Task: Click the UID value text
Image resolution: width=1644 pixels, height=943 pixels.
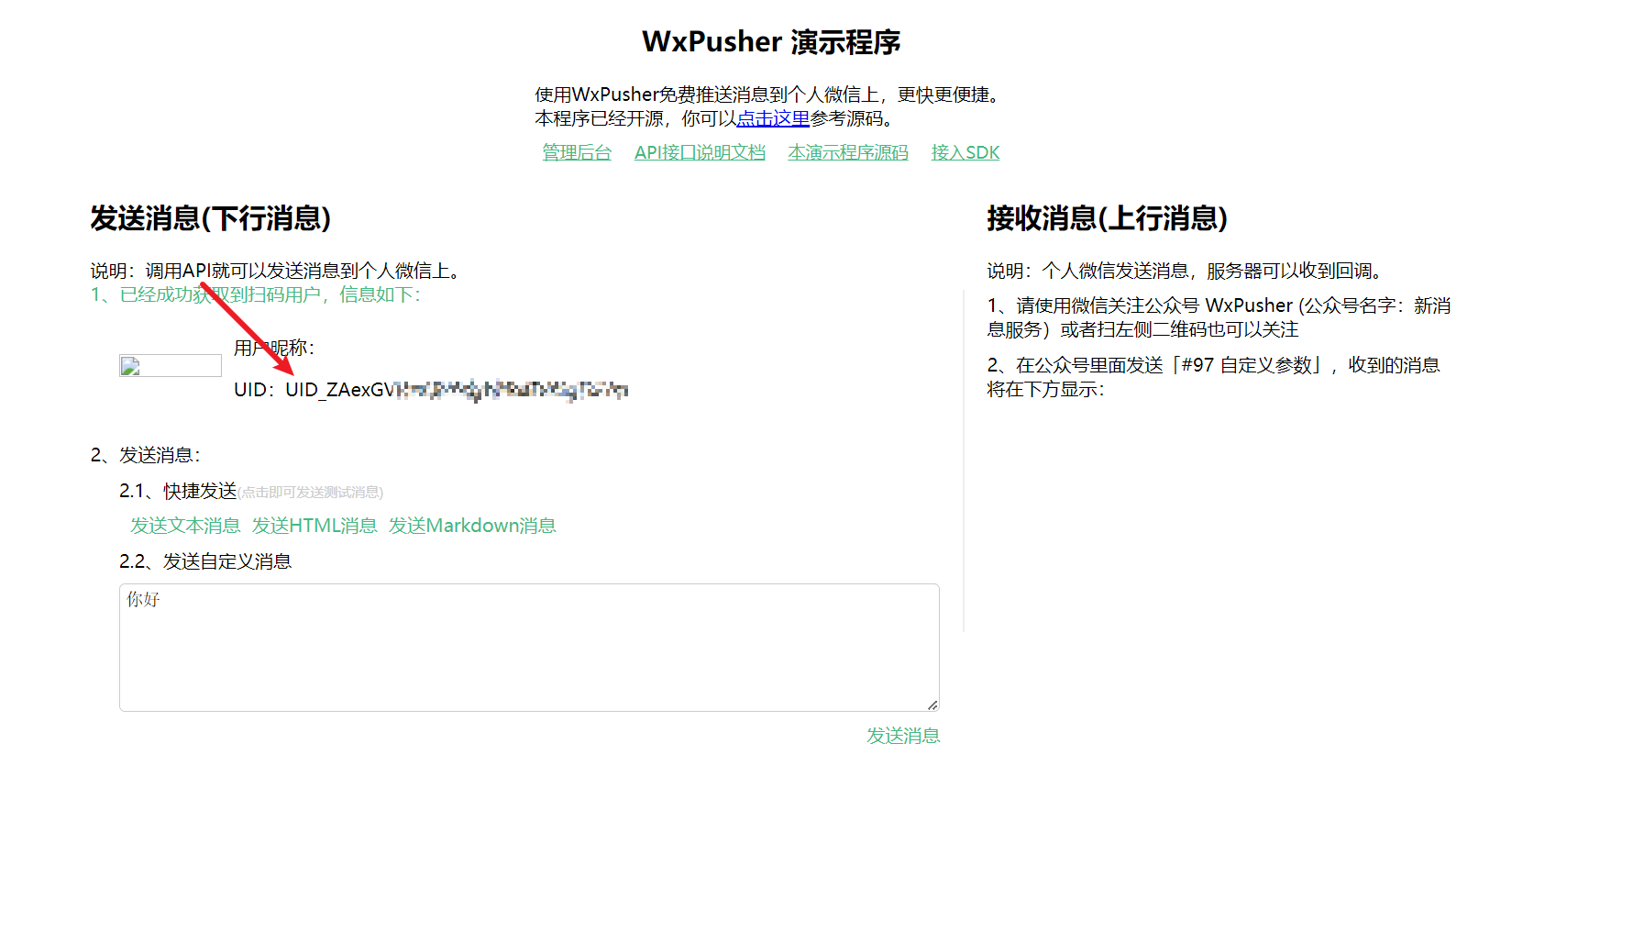Action: pos(457,390)
